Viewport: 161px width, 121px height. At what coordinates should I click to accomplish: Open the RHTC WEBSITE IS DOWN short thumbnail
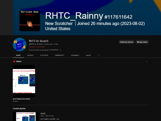[x=24, y=81]
